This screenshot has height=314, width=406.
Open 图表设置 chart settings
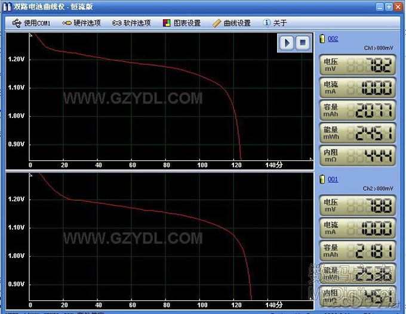[182, 23]
